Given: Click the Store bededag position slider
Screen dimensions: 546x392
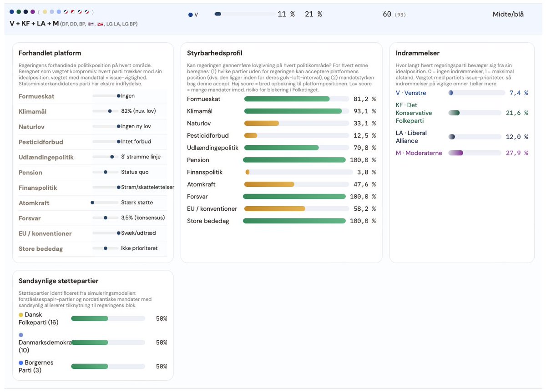Looking at the screenshot, I should (x=106, y=248).
